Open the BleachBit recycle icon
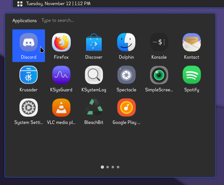The width and height of the screenshot is (224, 185). (x=94, y=107)
